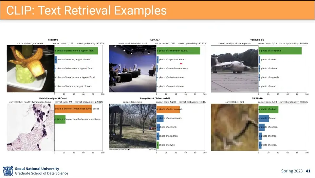
Task: Click 'a photo of a bear.'
Action: (268, 69)
